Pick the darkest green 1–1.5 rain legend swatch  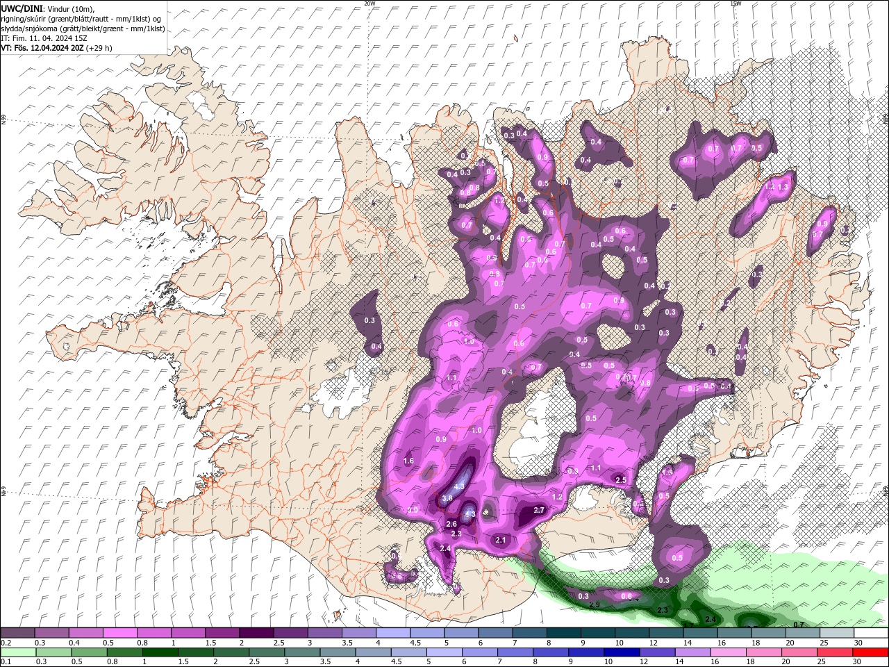160,652
